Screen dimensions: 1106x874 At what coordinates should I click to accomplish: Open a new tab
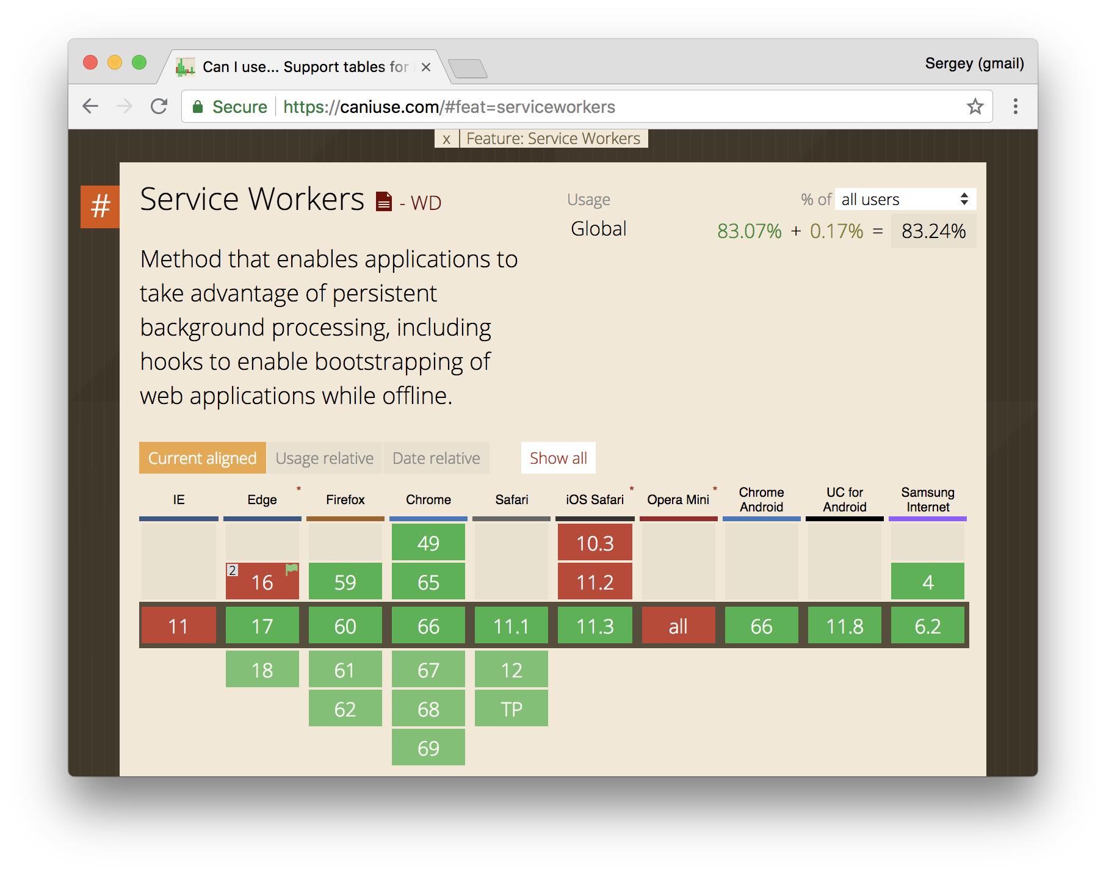468,68
